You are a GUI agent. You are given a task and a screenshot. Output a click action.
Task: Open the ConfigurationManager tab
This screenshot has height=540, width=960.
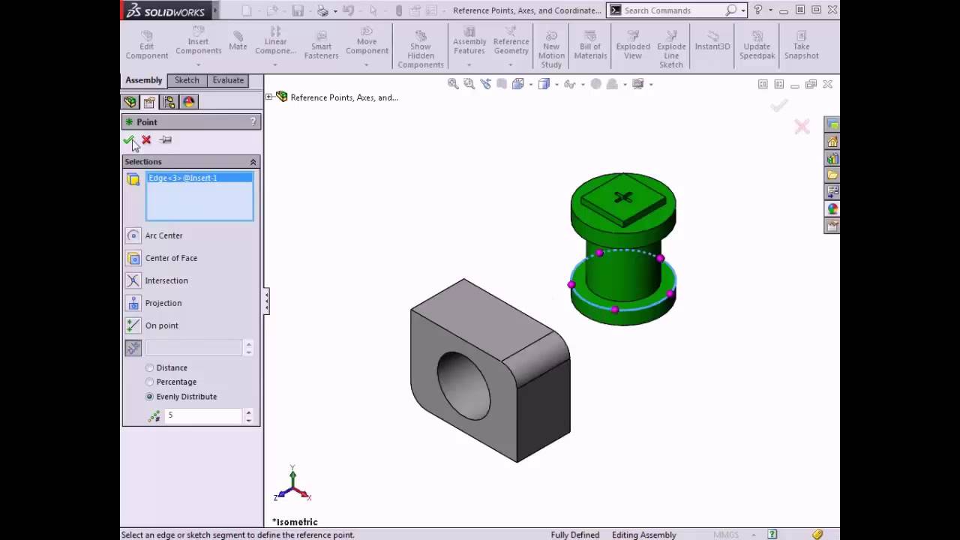[x=169, y=102]
